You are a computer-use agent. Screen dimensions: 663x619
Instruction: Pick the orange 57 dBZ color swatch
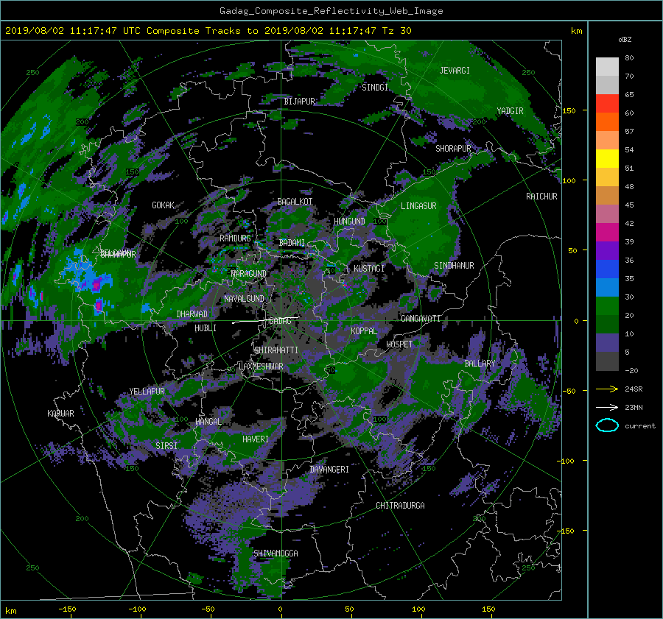[x=607, y=122]
